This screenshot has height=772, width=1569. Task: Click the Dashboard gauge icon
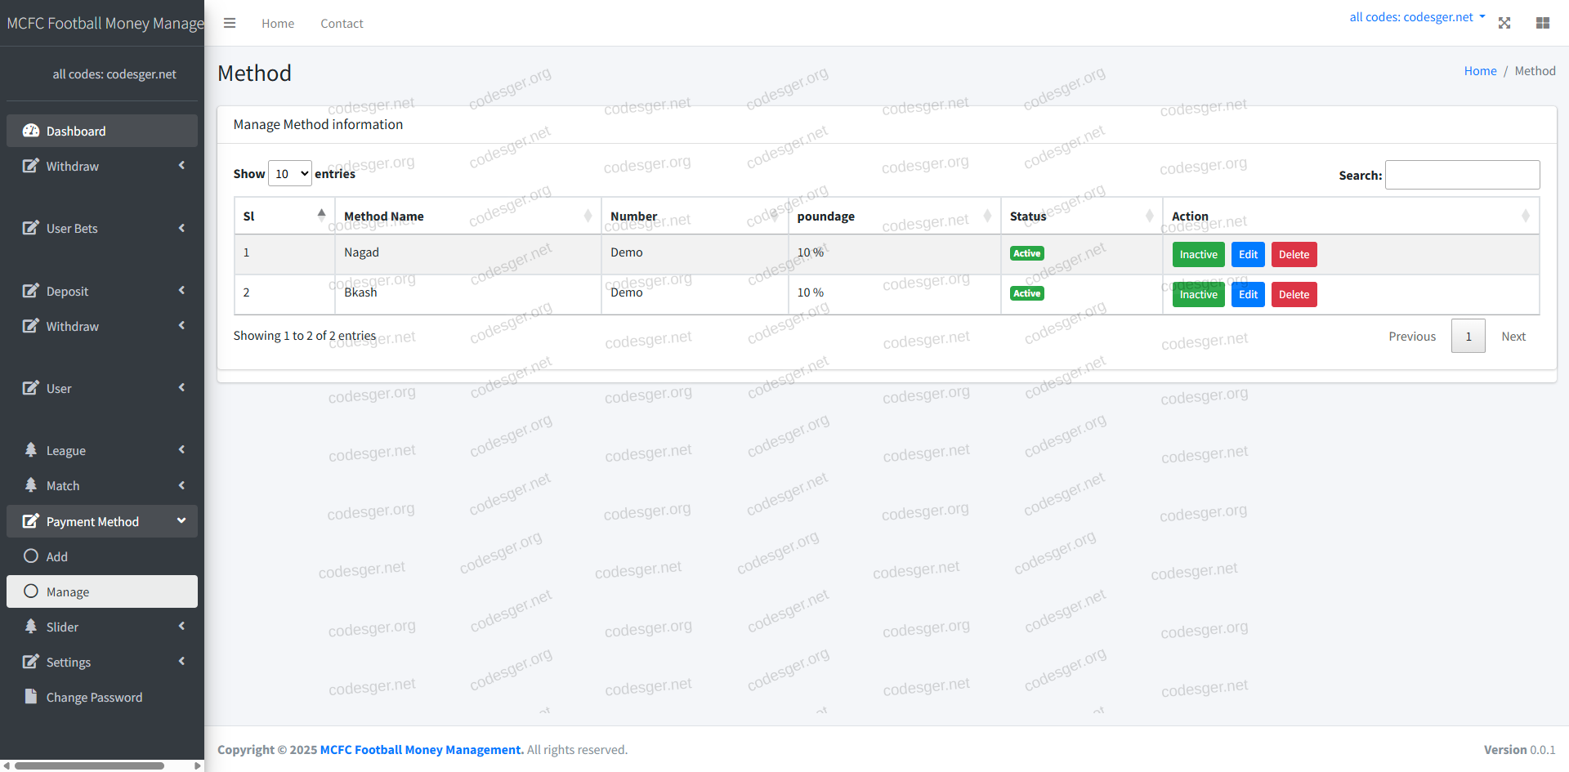pos(31,131)
